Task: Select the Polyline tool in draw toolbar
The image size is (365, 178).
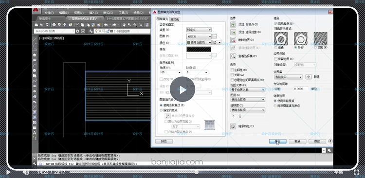Action: (x=35, y=50)
